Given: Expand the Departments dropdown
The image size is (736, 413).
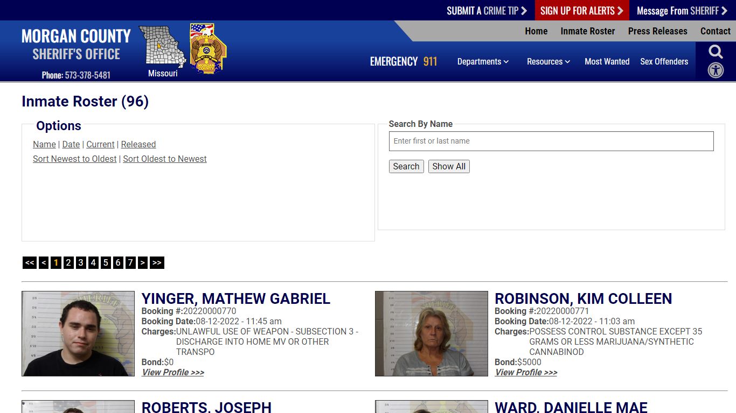Looking at the screenshot, I should coord(483,62).
